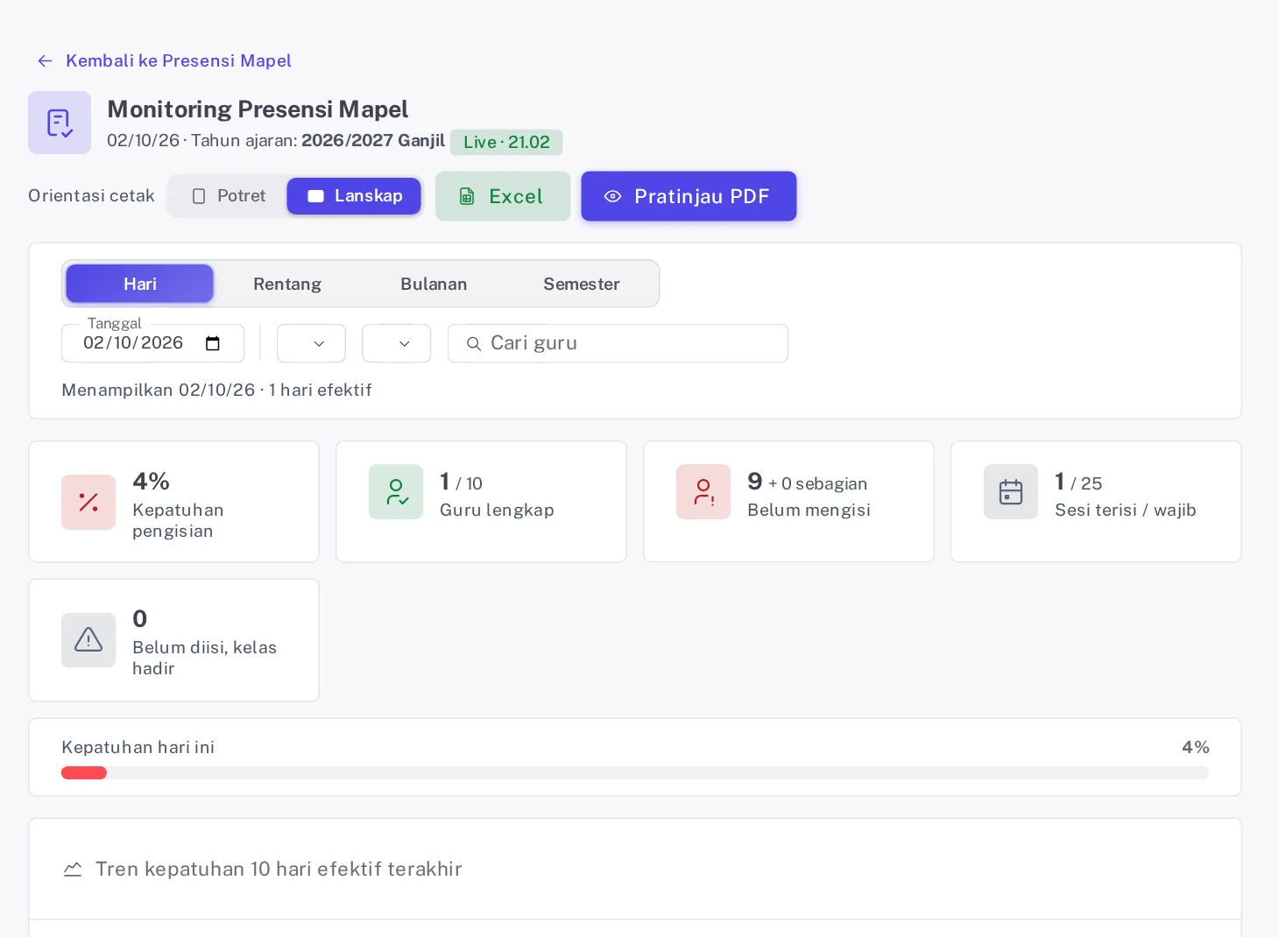Click the 2026/2027 Ganjil school year text

point(373,141)
